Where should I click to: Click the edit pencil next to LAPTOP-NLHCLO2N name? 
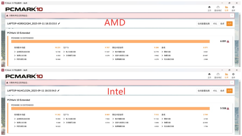coord(58,91)
